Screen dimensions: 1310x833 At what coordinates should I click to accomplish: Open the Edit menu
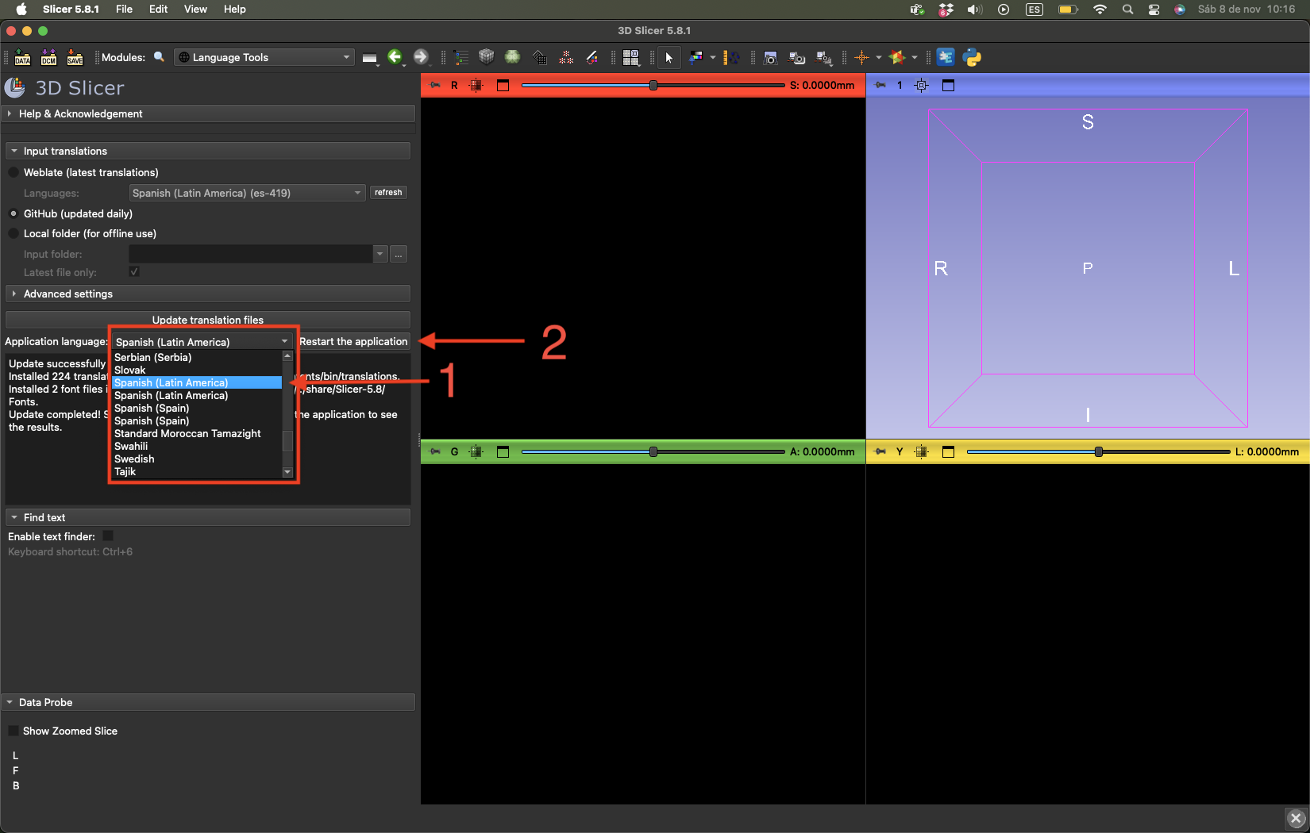(x=158, y=9)
